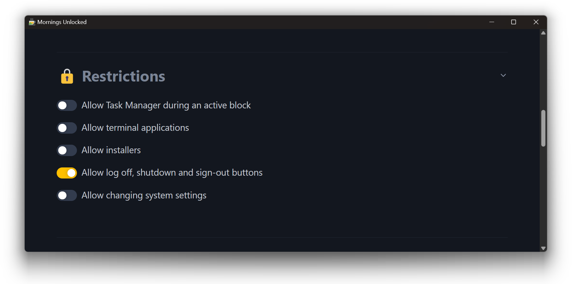The width and height of the screenshot is (572, 284).
Task: Collapse the Restrictions section with the chevron
Action: 503,75
